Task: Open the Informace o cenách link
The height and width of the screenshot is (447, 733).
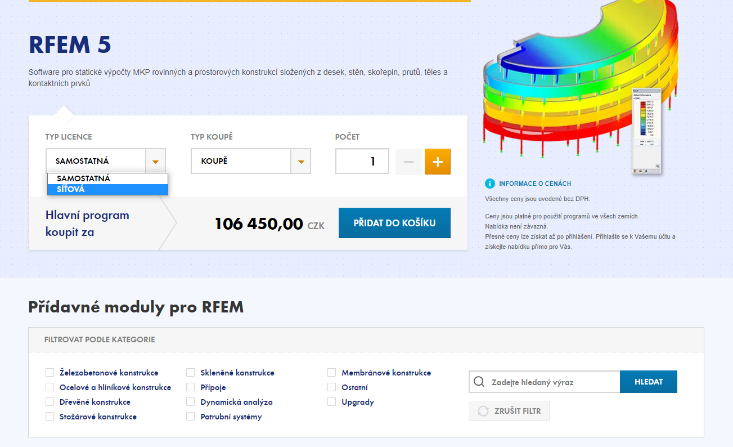Action: click(535, 184)
